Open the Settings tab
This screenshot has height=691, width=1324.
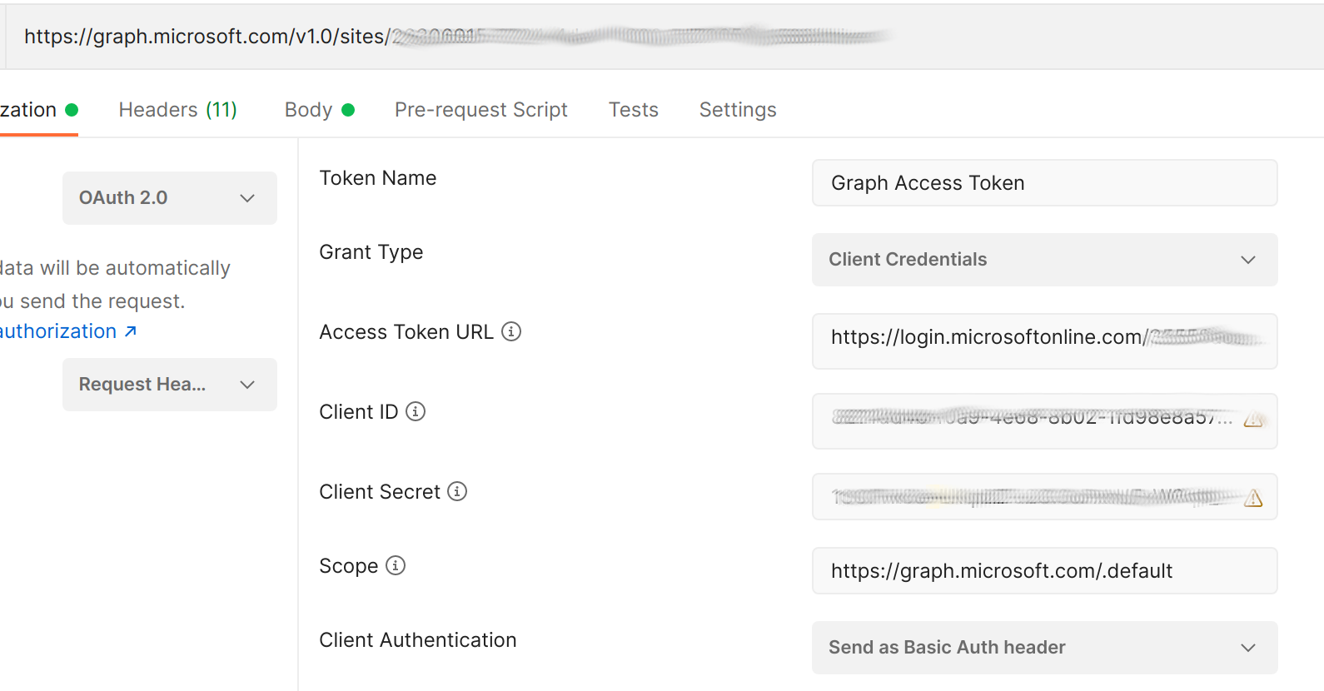pyautogui.click(x=738, y=110)
